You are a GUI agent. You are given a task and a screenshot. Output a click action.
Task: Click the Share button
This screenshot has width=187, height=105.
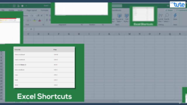coord(169,10)
